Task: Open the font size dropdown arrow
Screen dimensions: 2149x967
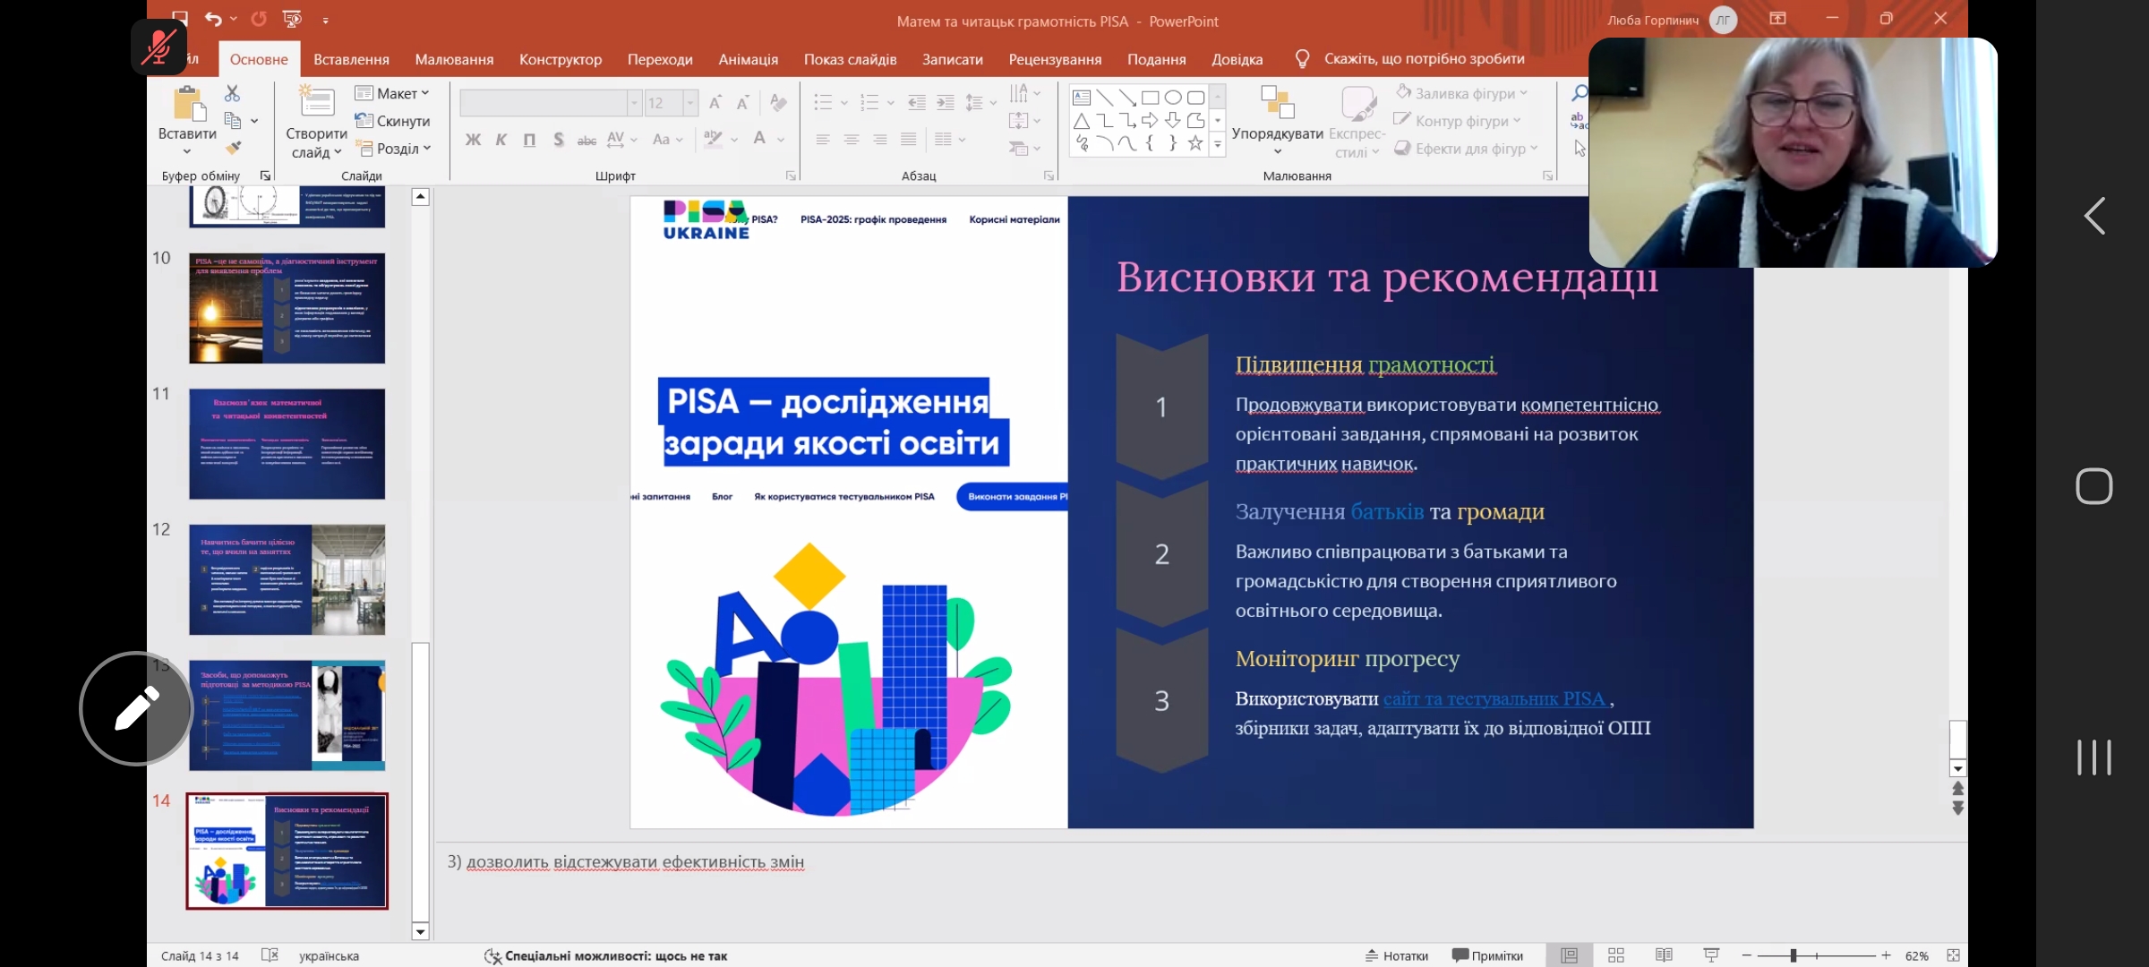Action: click(x=690, y=103)
